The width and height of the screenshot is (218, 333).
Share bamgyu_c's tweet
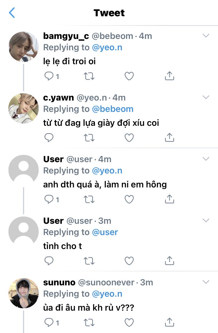coord(169,76)
